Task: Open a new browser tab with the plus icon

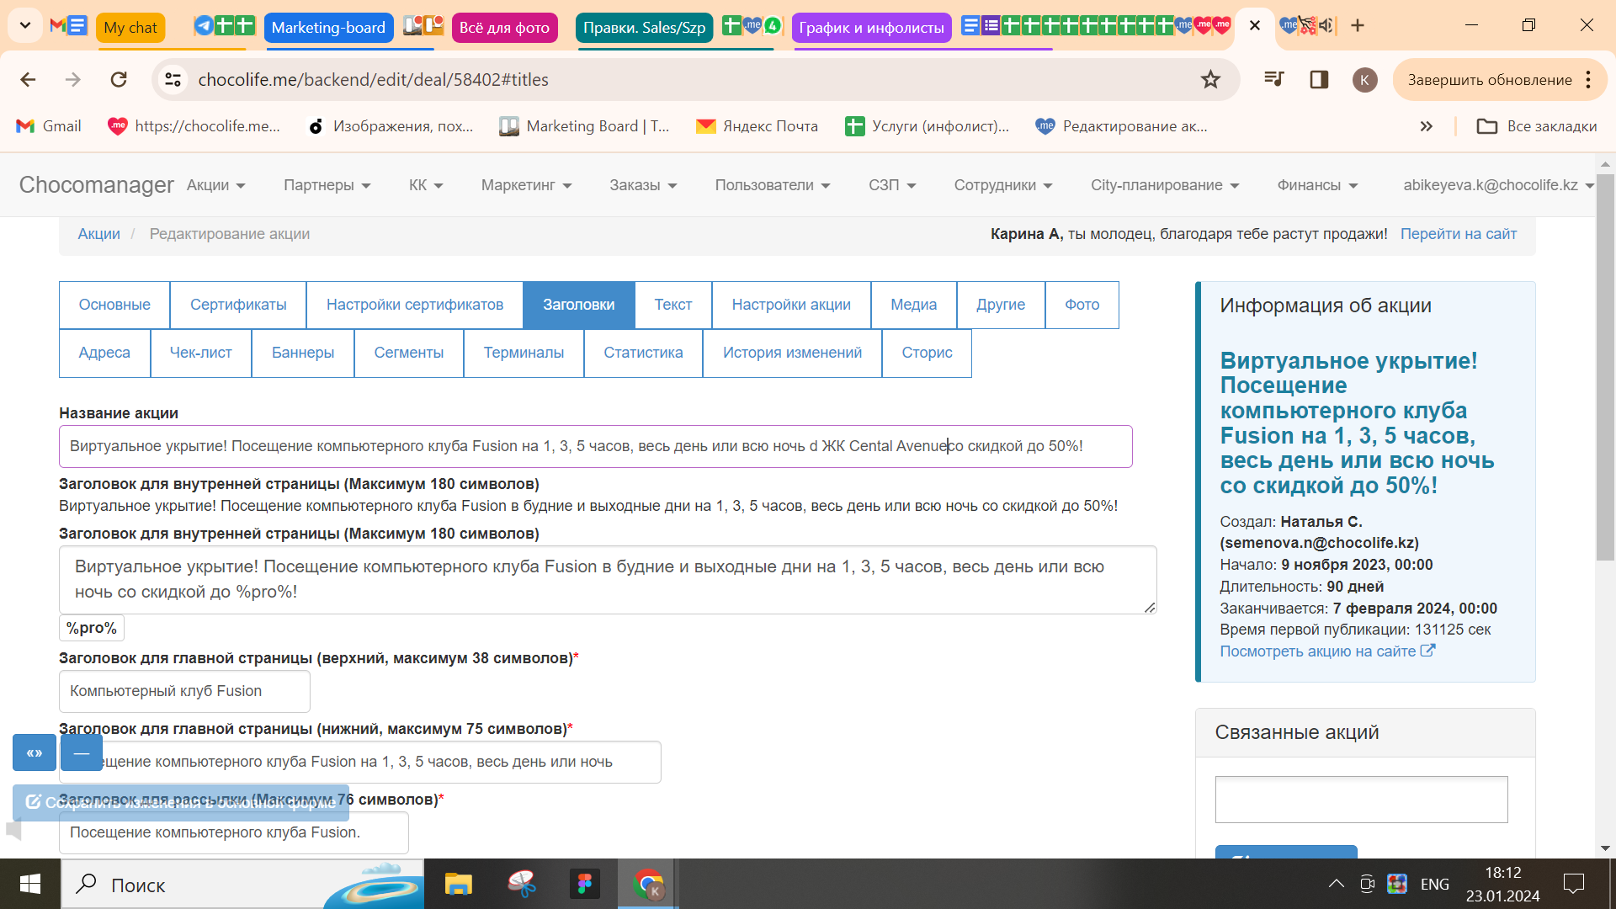Action: (x=1358, y=25)
